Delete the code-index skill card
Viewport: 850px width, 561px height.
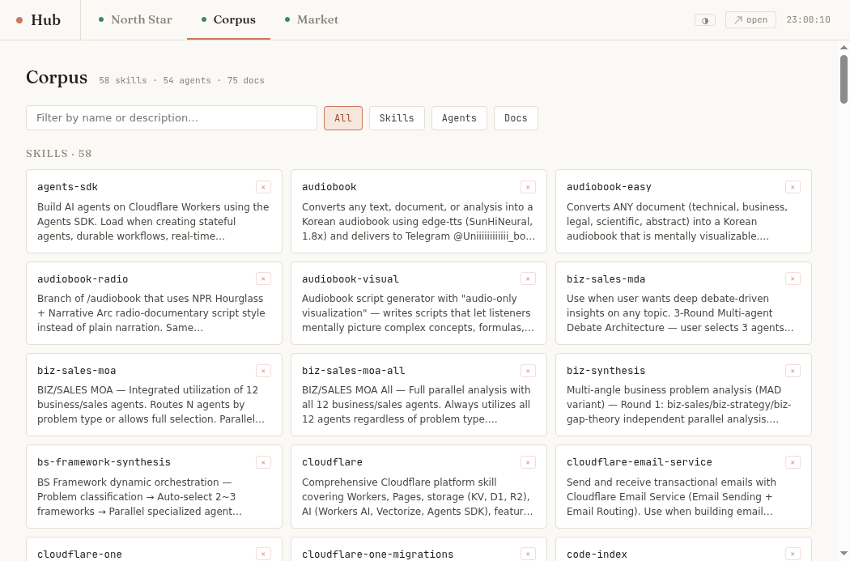793,554
